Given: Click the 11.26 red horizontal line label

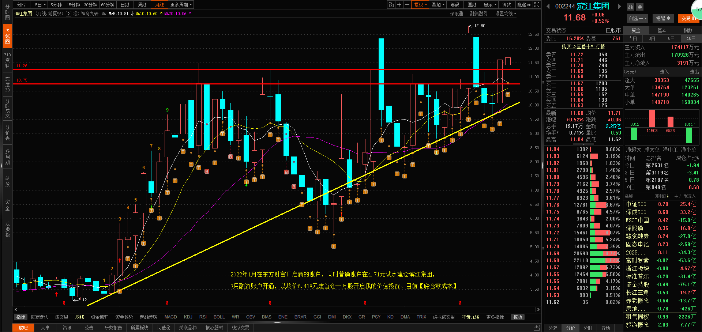Looking at the screenshot, I should pos(22,66).
